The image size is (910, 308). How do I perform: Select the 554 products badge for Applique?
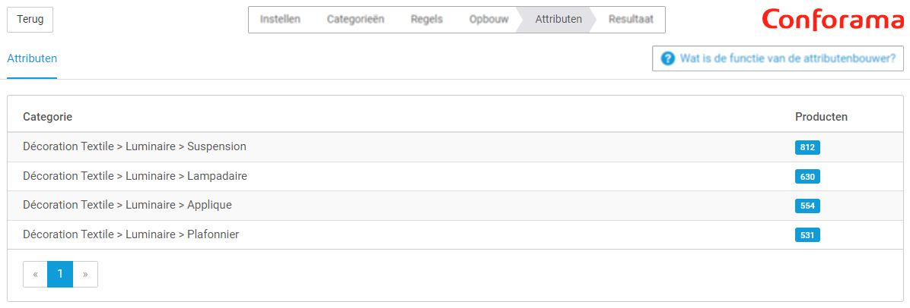(x=807, y=206)
